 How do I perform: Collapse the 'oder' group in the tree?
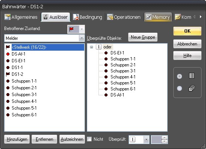click(x=92, y=47)
